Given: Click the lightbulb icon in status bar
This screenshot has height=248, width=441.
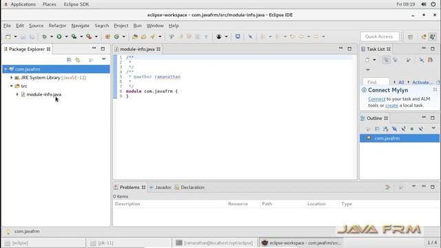Looking at the screenshot, I should [x=8, y=231].
